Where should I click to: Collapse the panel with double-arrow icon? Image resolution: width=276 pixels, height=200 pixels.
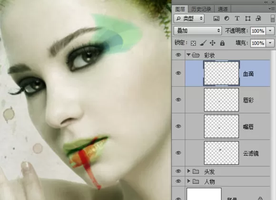[266, 2]
